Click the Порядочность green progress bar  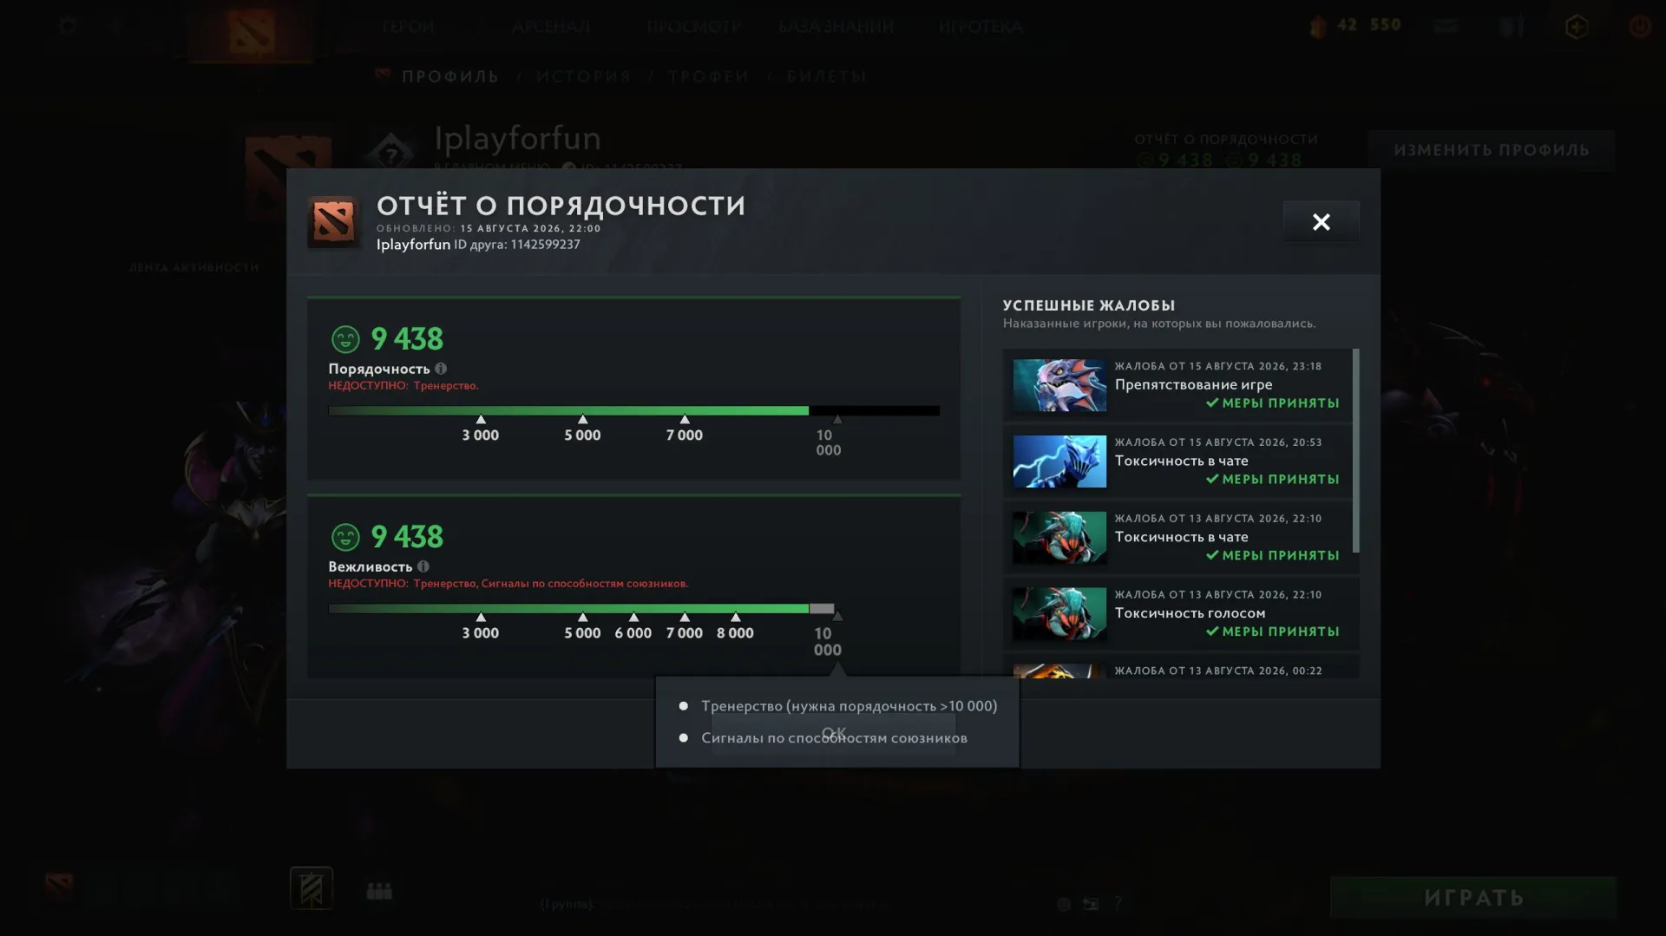[x=568, y=410]
